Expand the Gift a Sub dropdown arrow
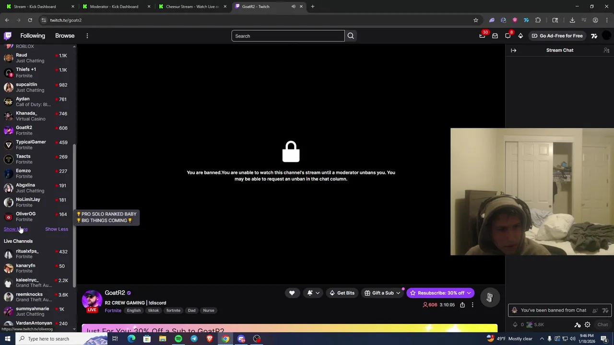This screenshot has width=614, height=345. pyautogui.click(x=398, y=293)
